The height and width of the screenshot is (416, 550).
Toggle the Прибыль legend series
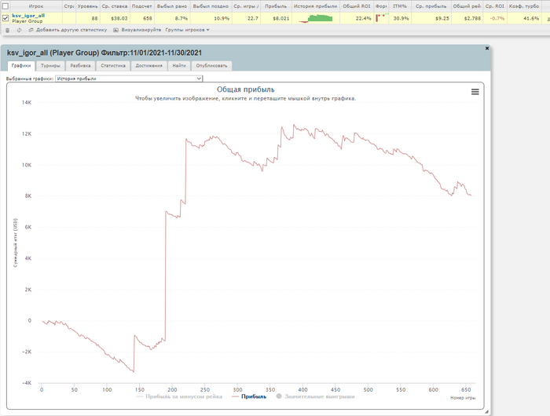tap(249, 396)
